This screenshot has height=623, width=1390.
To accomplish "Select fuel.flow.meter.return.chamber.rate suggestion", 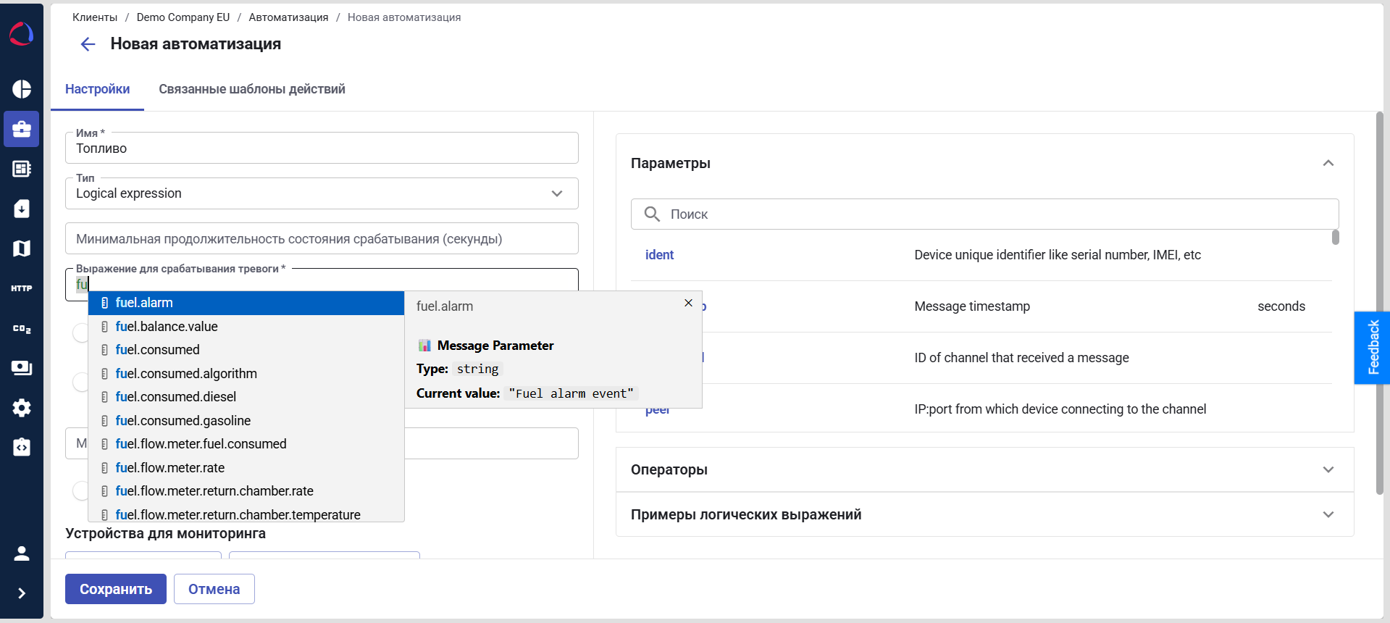I will tap(246, 491).
